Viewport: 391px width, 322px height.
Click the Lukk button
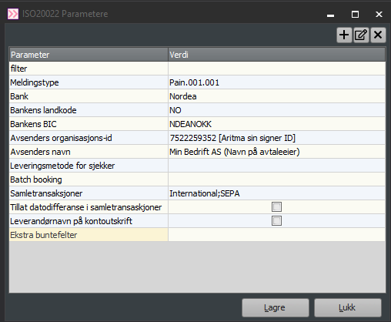point(348,307)
